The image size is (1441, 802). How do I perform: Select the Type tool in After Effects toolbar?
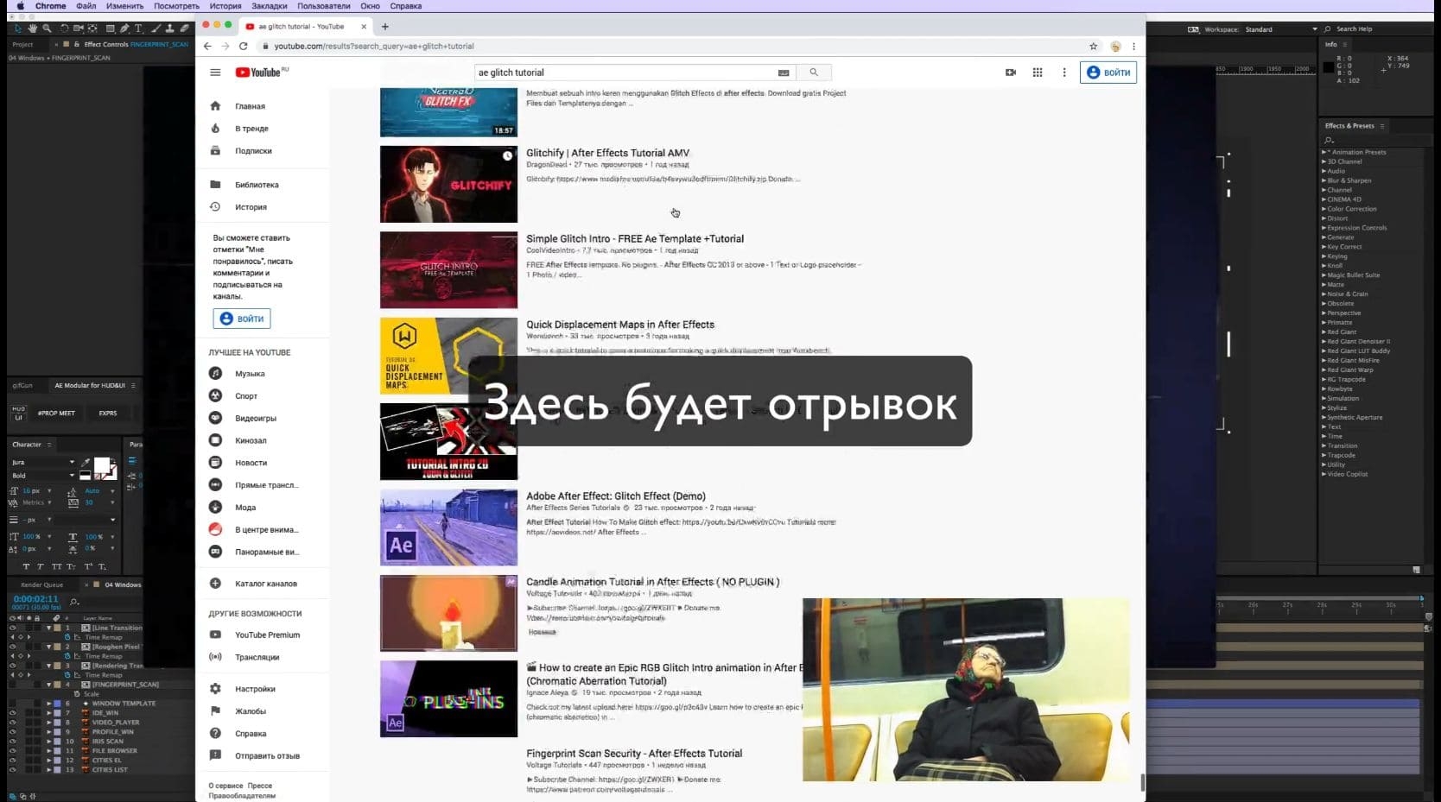click(138, 28)
